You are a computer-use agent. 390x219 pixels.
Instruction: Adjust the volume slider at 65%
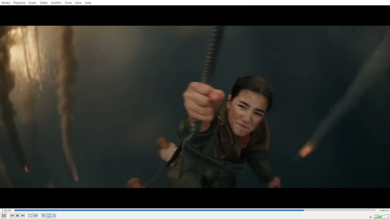381,216
